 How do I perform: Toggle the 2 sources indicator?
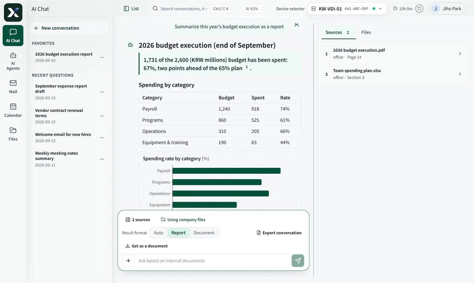[138, 219]
